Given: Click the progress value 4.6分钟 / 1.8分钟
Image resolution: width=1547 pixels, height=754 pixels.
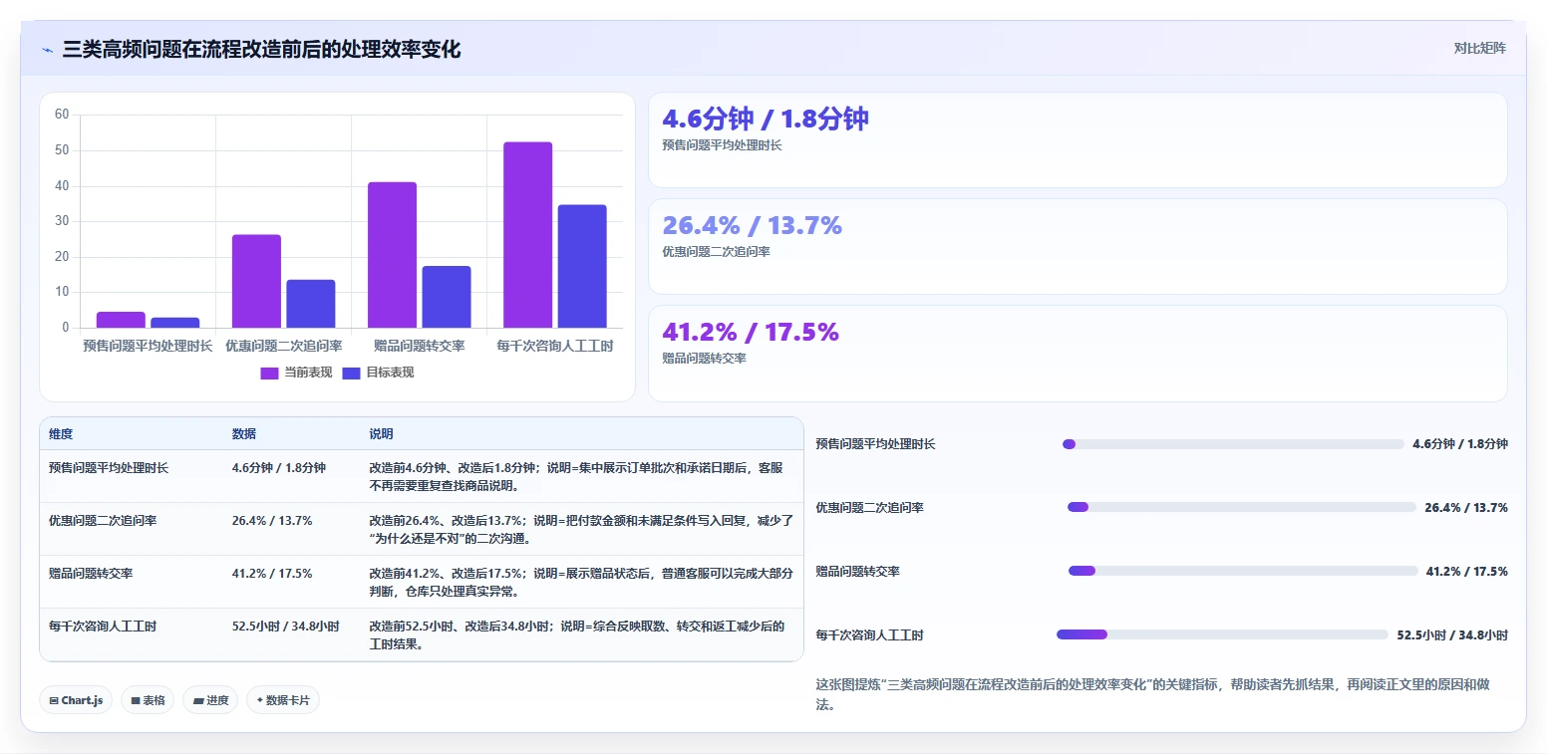Looking at the screenshot, I should coord(1460,444).
